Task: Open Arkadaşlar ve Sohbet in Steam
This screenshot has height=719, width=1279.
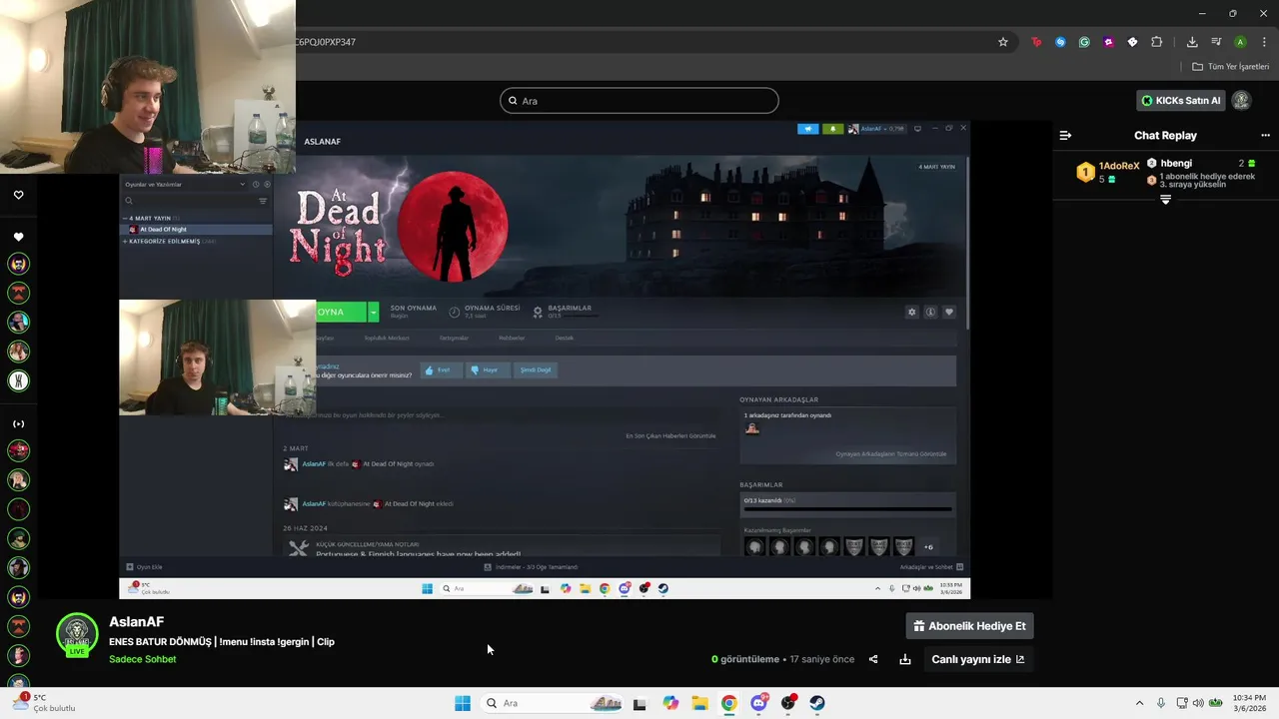Action: pos(931,566)
